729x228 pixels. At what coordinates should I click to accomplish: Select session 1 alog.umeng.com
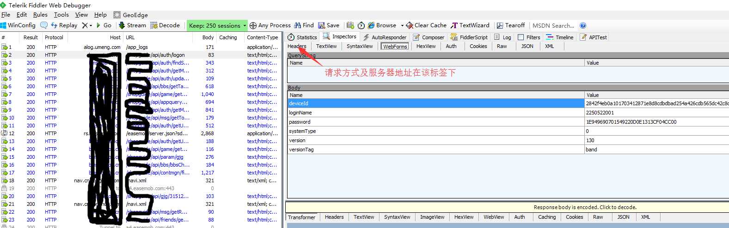[x=141, y=47]
